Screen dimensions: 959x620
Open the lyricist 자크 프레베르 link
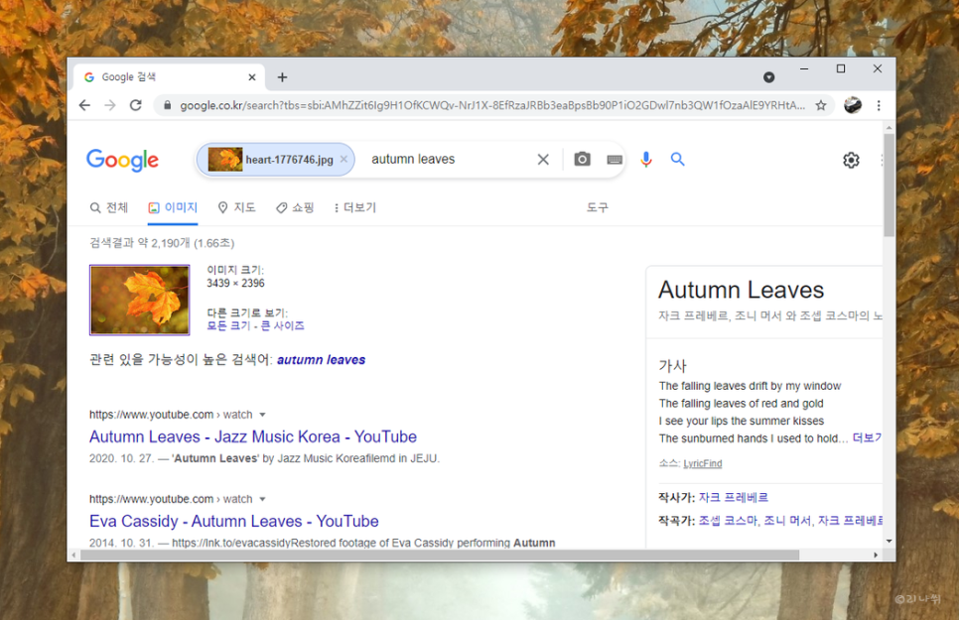point(734,498)
